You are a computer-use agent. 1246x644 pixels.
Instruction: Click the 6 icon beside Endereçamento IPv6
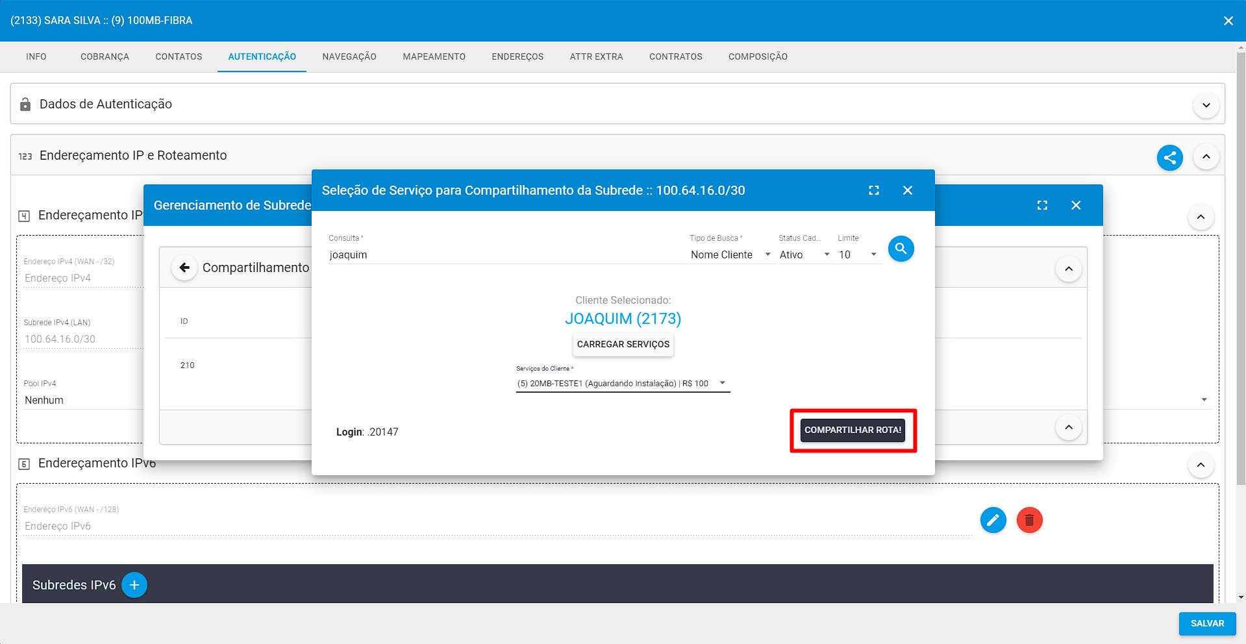pos(24,464)
